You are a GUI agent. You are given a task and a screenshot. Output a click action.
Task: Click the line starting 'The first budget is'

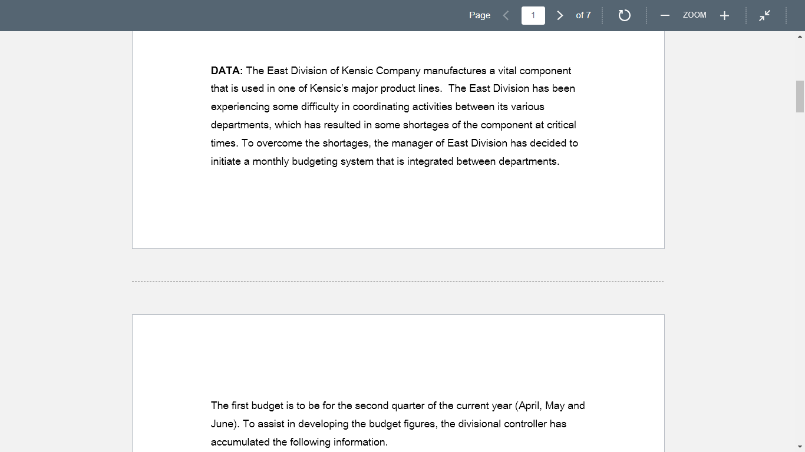tap(398, 406)
